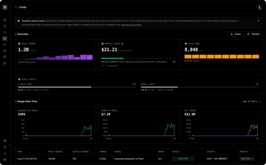Click the purple Total Tokens bar chart
Screen dimensions: 266x165
pyautogui.click(x=55, y=57)
